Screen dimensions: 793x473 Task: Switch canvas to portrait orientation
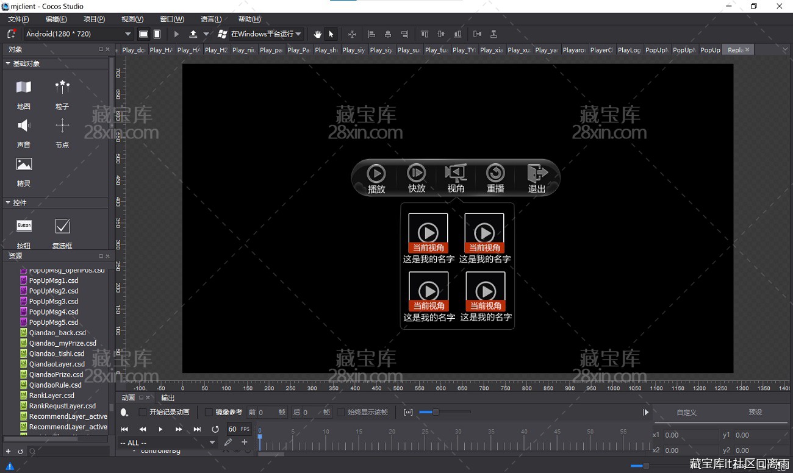[157, 34]
